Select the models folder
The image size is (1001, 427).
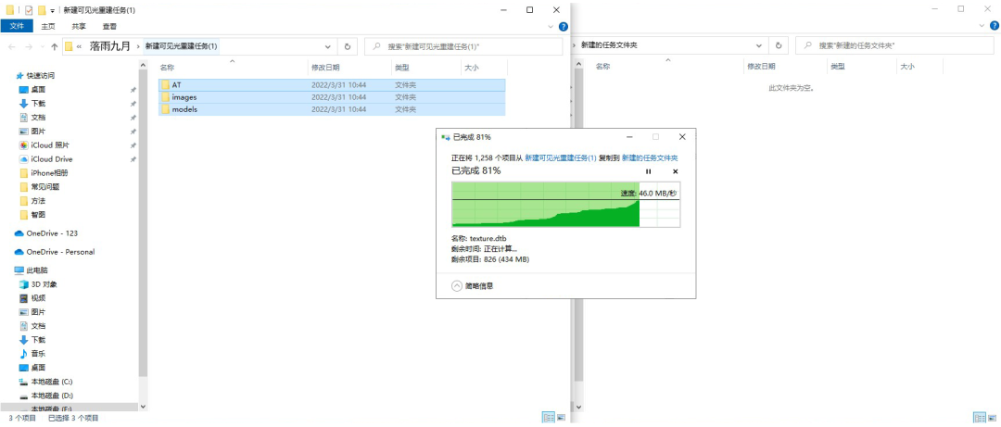point(331,109)
